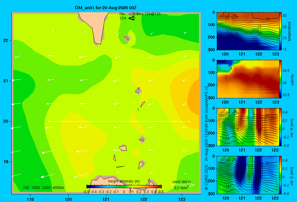Click the '34.5' tick on the salinity scale

click(x=286, y=70)
